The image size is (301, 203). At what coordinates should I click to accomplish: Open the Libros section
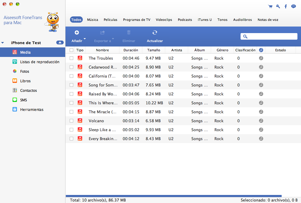tap(33, 81)
